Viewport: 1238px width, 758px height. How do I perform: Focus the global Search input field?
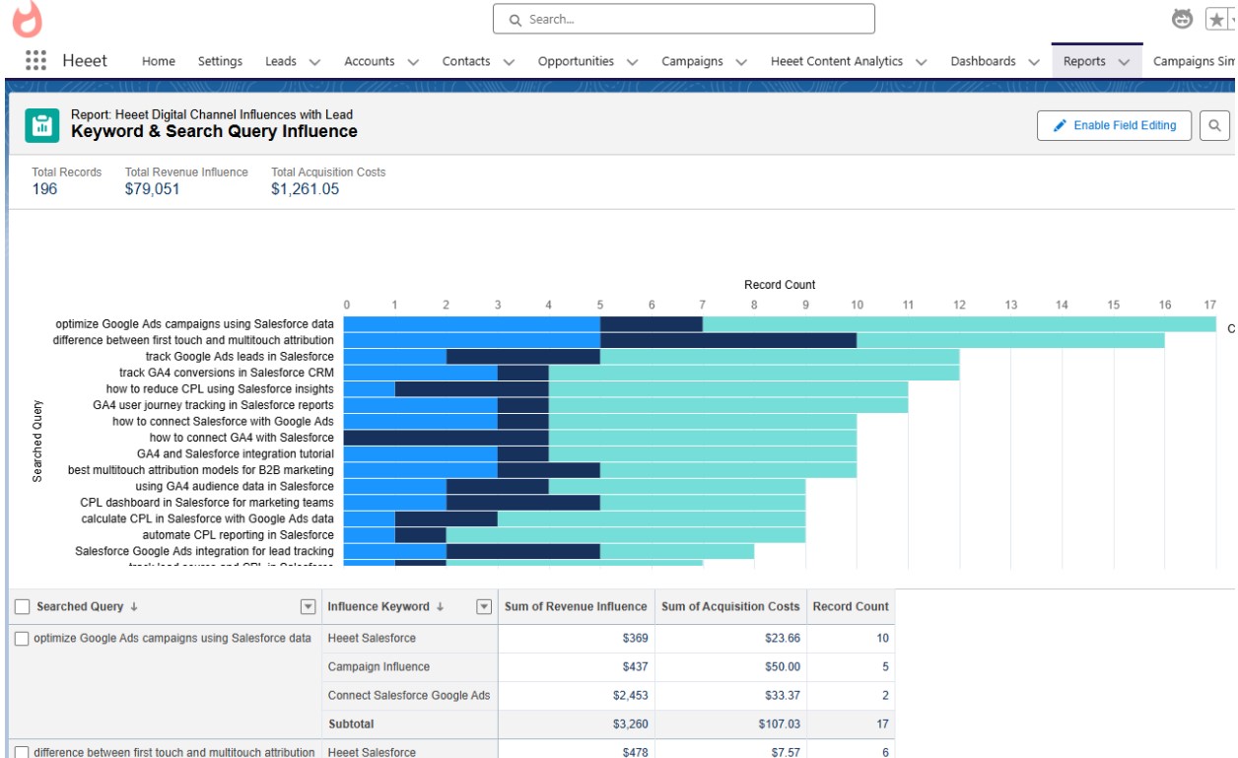tap(684, 19)
